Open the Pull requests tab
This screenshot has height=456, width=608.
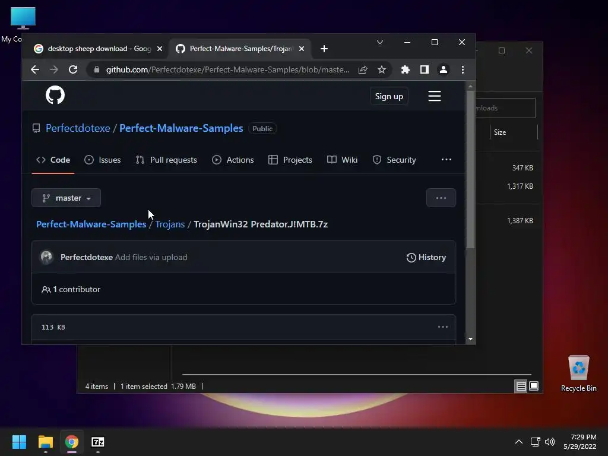(166, 160)
